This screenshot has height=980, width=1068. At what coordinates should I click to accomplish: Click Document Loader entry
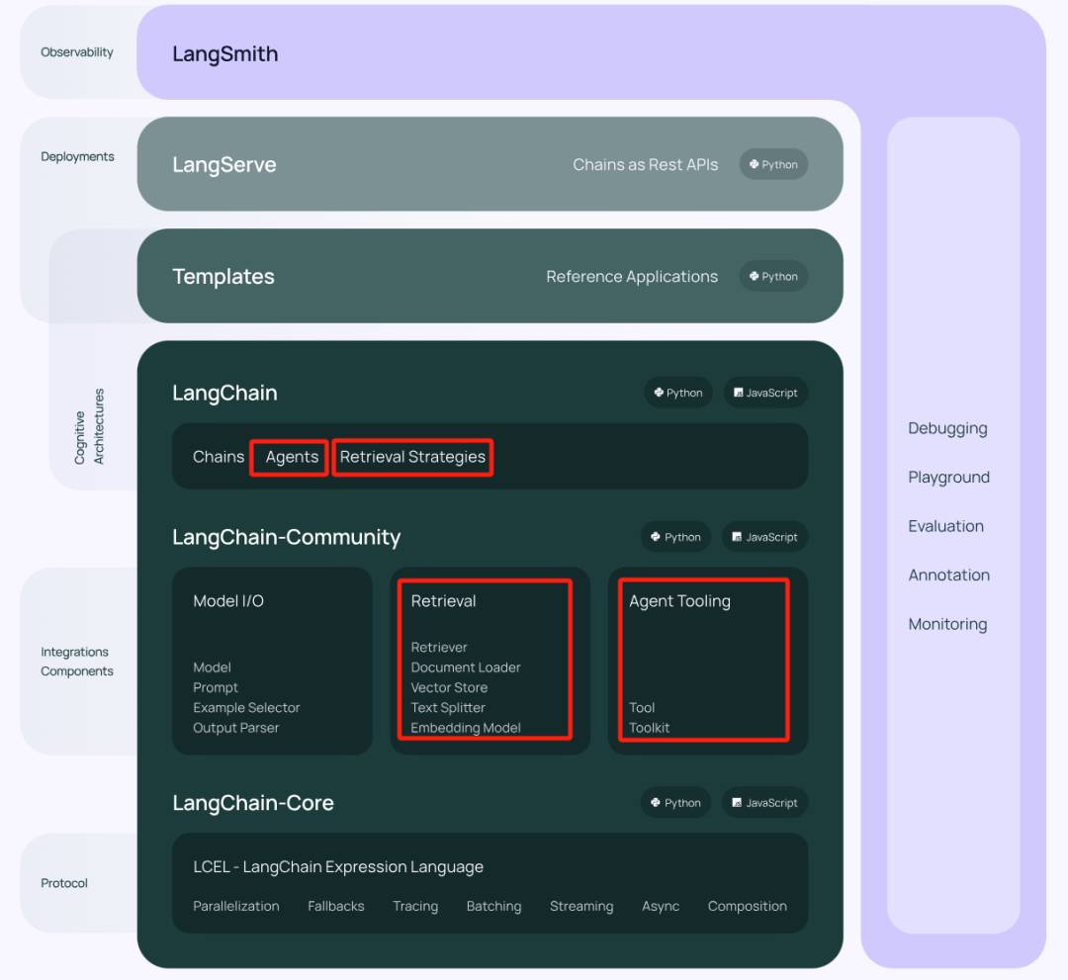click(x=465, y=668)
